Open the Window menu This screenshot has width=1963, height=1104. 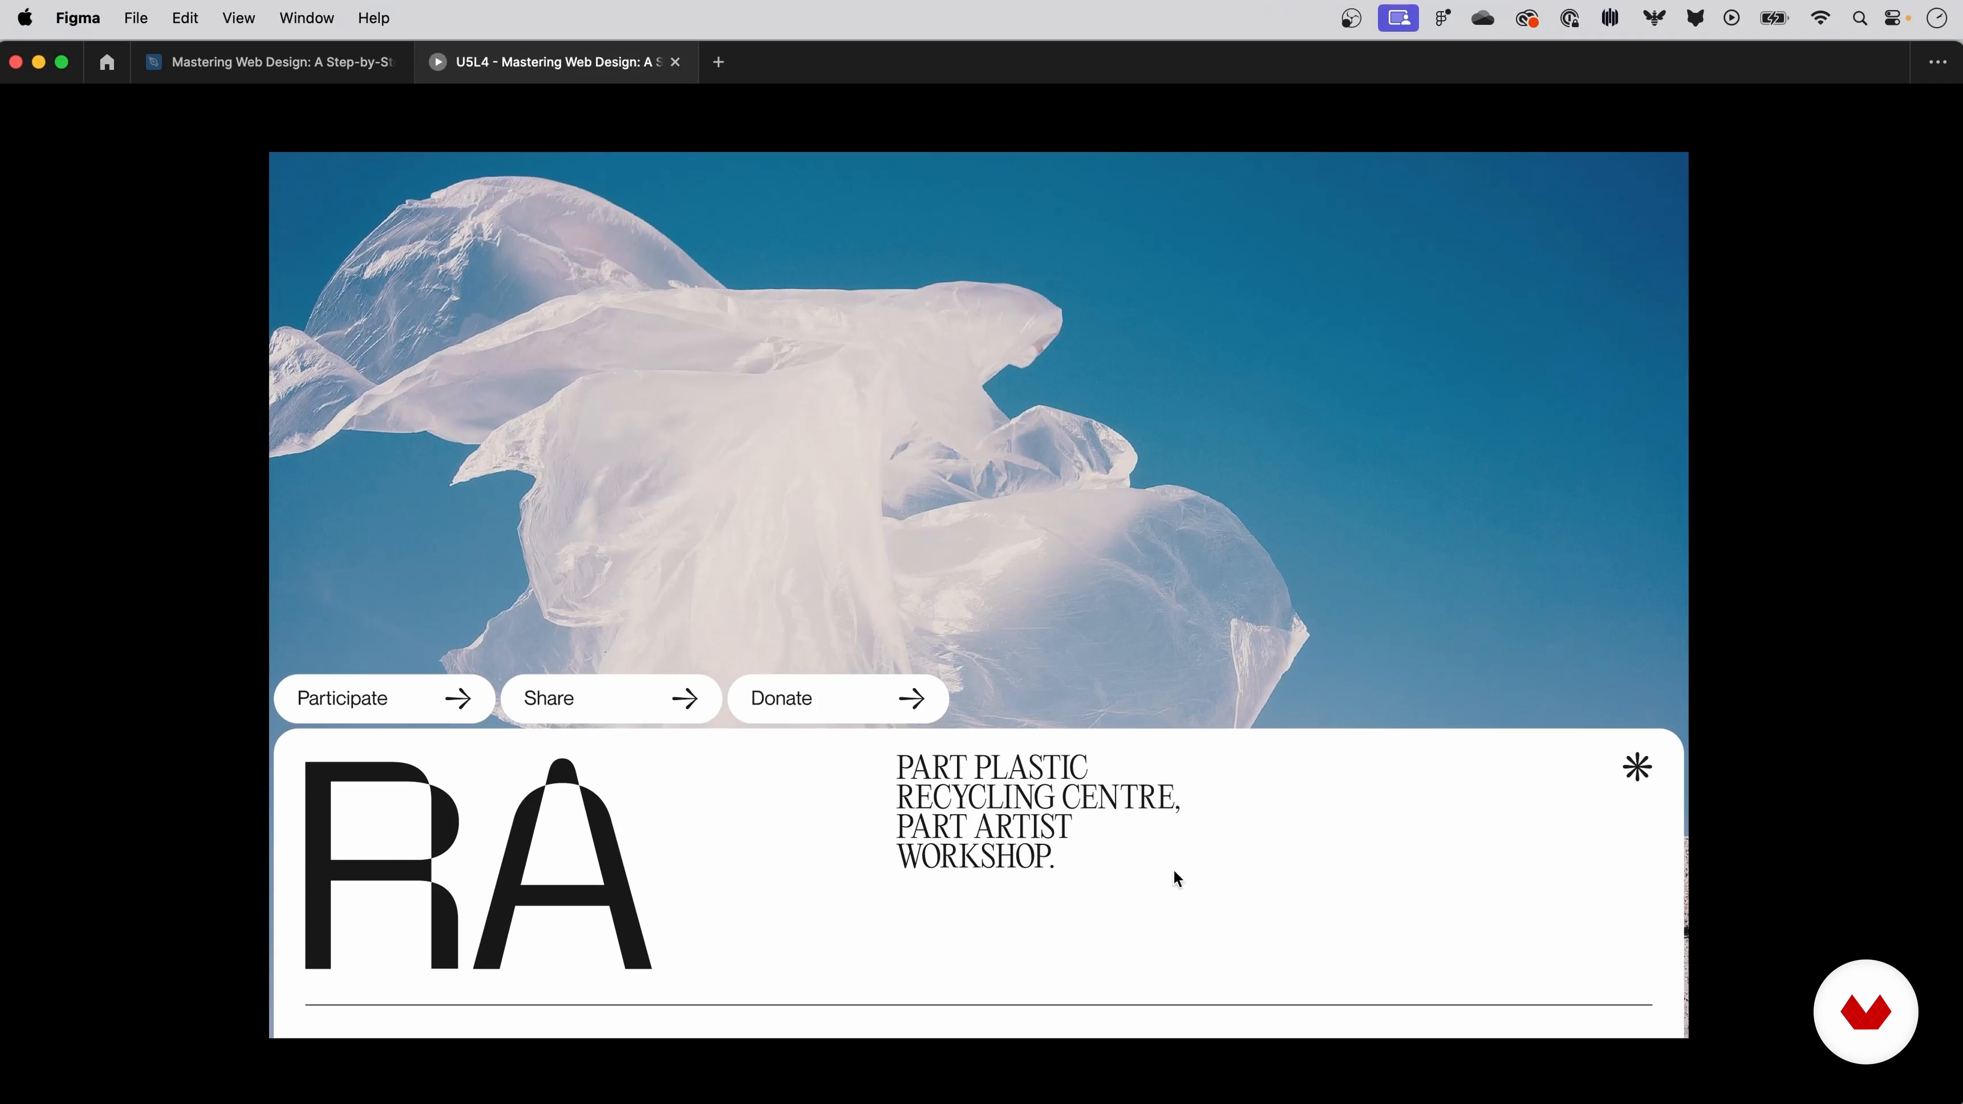tap(306, 18)
